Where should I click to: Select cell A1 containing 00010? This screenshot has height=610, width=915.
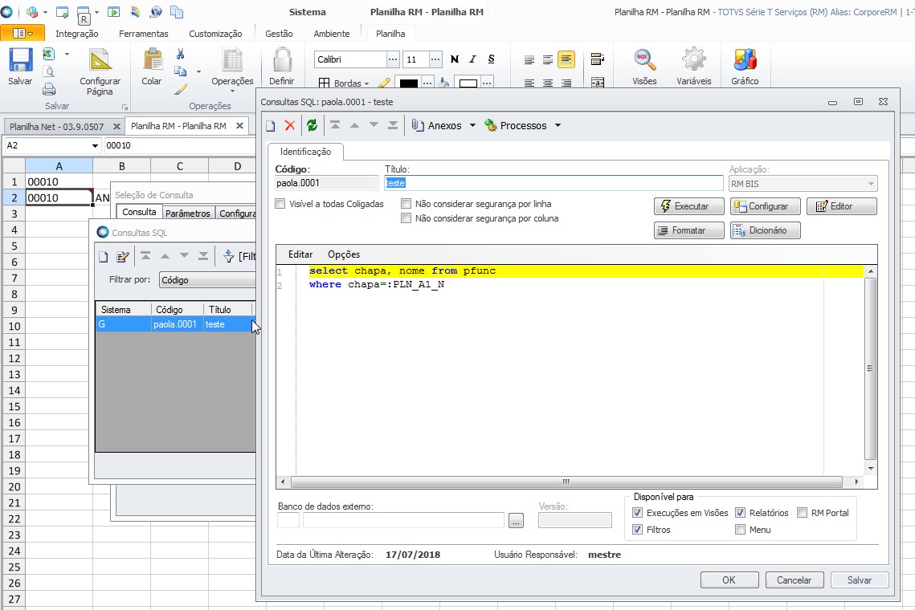[x=59, y=182]
